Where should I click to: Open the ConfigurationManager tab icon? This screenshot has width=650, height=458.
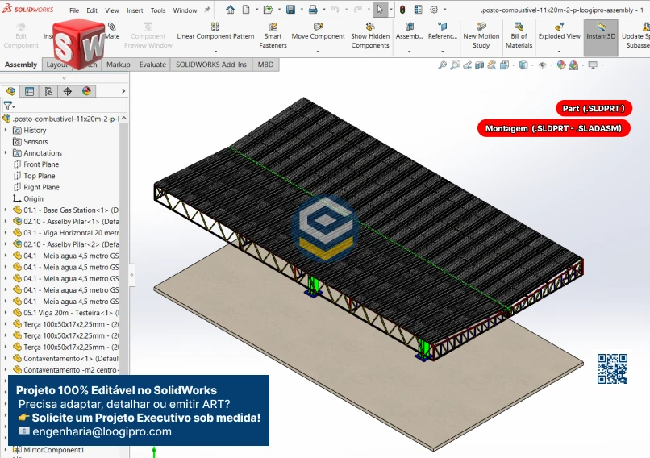coord(48,91)
